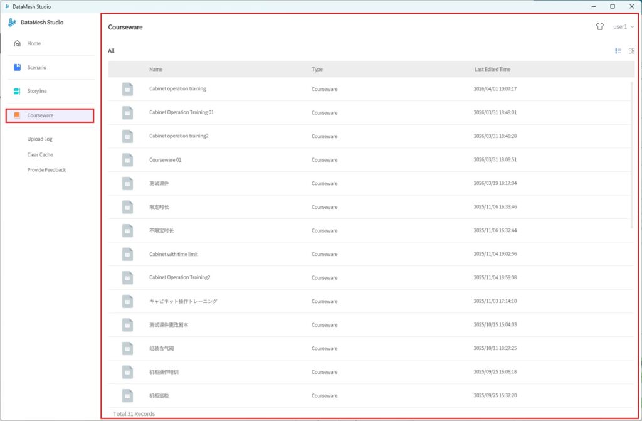642x421 pixels.
Task: Select the Storyline sidebar icon
Action: pos(17,91)
